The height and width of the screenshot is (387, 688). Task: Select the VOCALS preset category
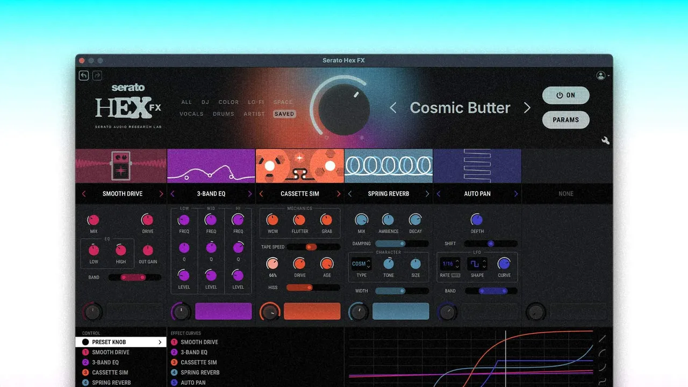(191, 114)
